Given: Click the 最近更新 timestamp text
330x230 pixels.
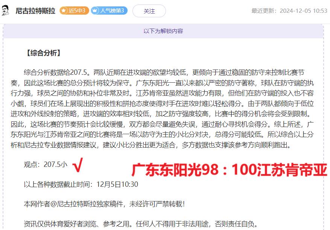Looking at the screenshot, I should pos(289,11).
